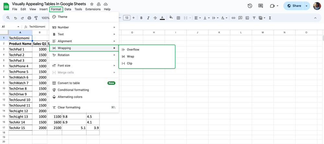Select Clear formatting menu entry
This screenshot has height=144, width=324.
click(x=69, y=107)
